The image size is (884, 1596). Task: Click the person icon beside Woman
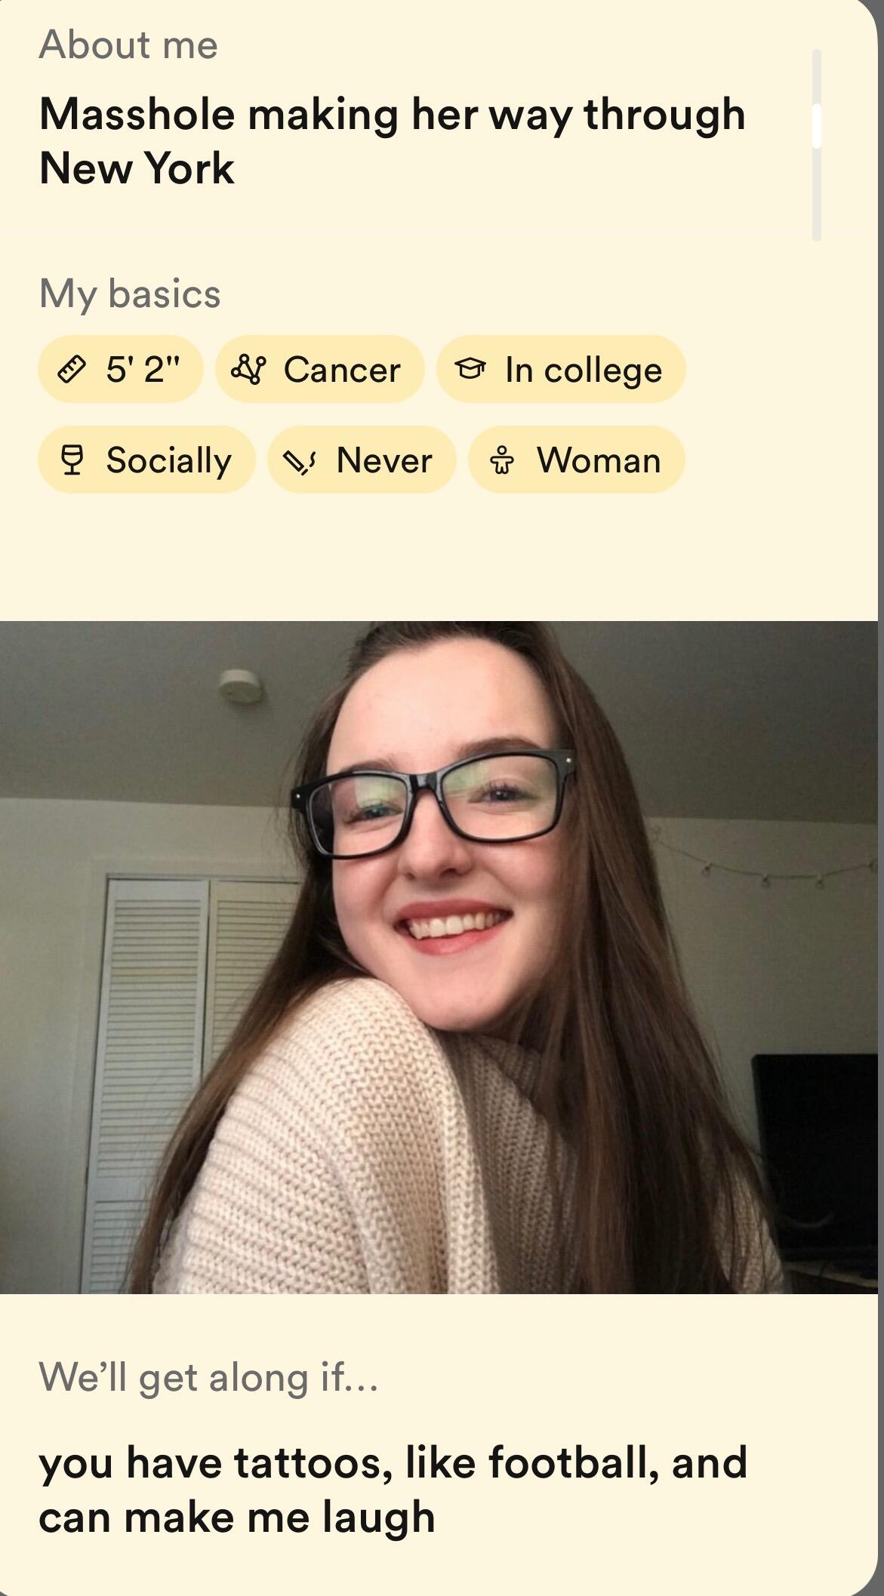pos(502,460)
